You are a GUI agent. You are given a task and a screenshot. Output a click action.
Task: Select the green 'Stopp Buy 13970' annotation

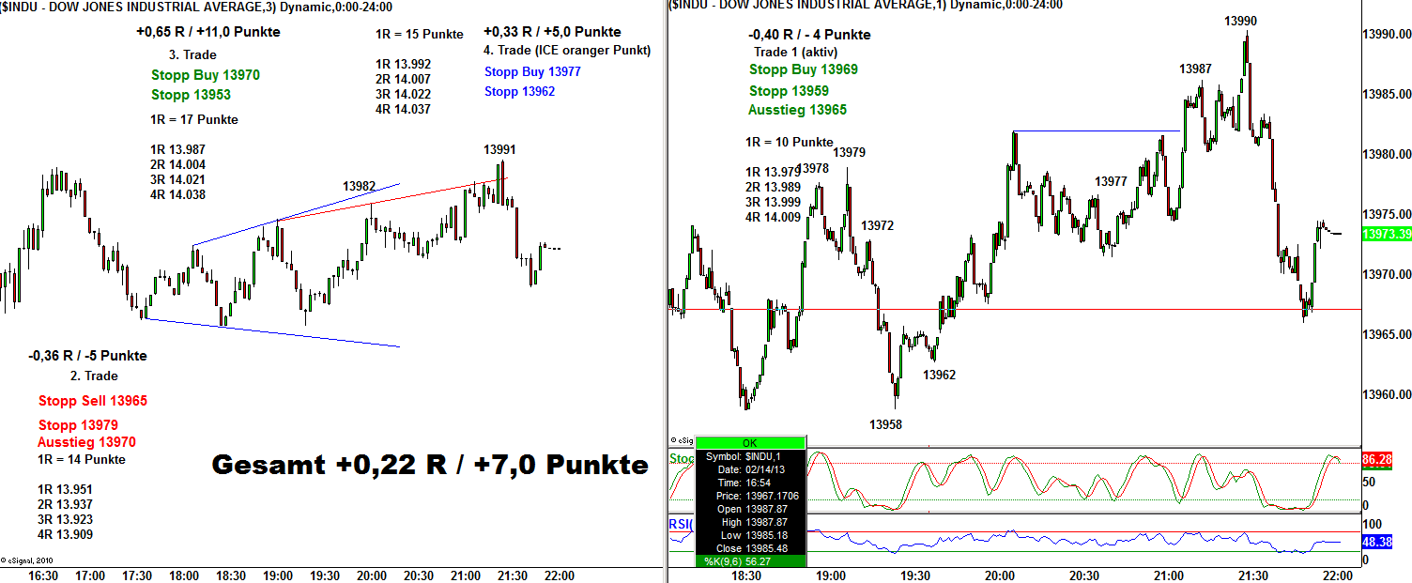pyautogui.click(x=206, y=75)
